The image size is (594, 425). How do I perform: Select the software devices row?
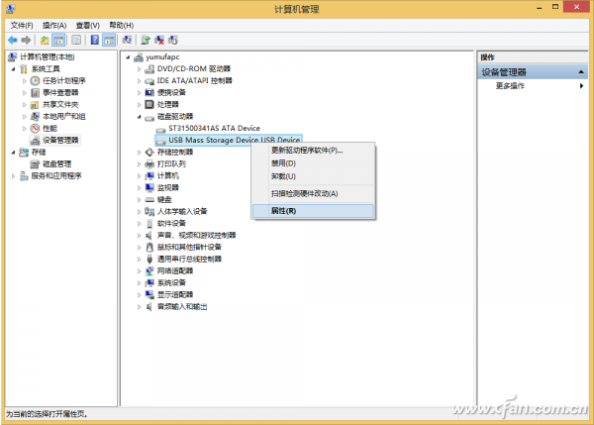171,223
